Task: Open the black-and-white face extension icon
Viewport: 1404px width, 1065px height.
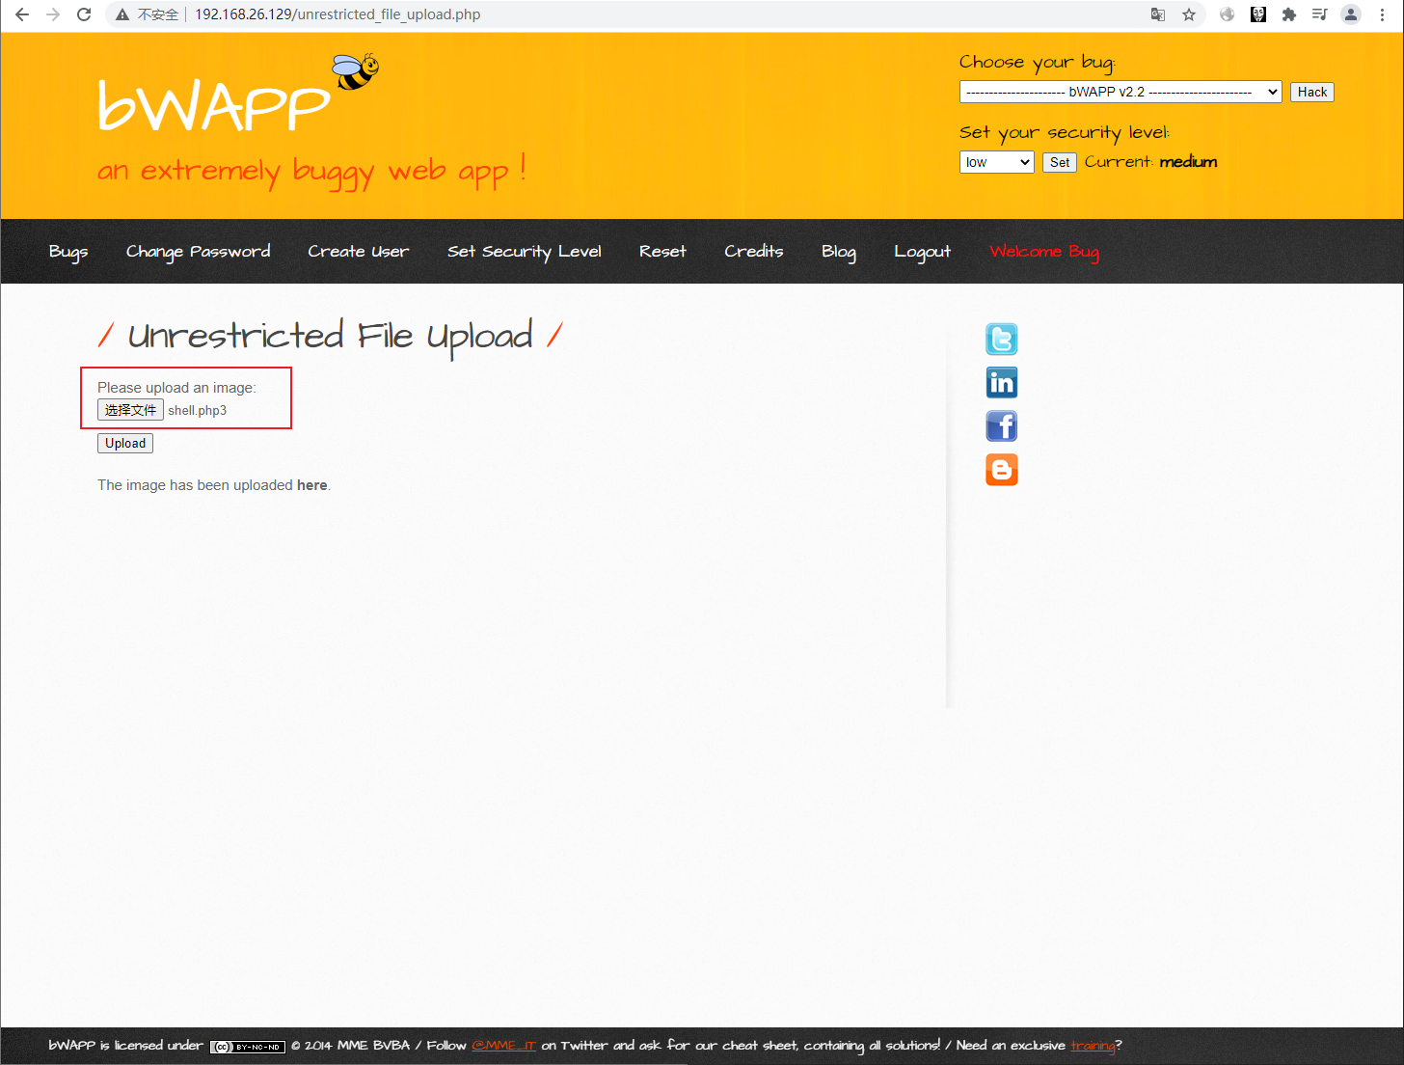Action: 1258,14
